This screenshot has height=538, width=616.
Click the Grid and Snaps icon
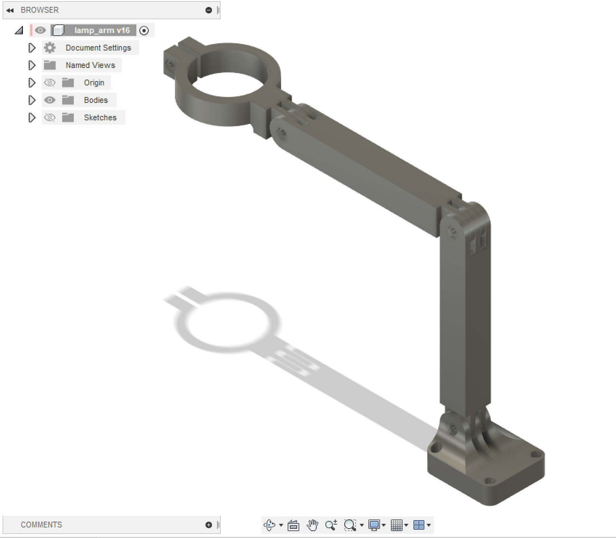pos(397,525)
